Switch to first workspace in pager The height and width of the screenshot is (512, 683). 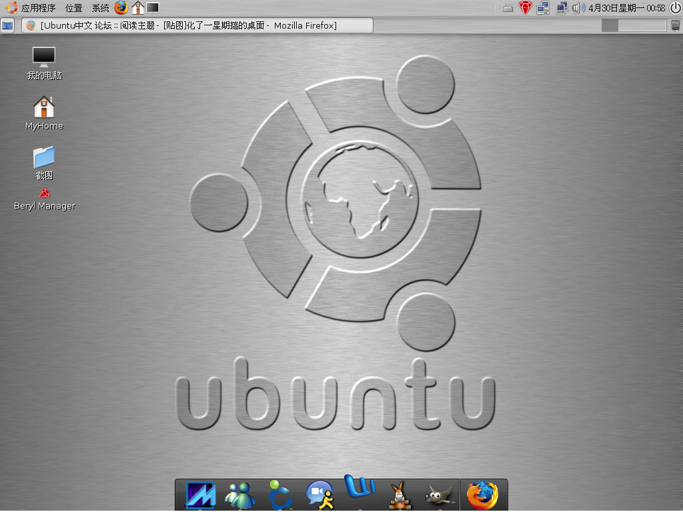tap(610, 26)
